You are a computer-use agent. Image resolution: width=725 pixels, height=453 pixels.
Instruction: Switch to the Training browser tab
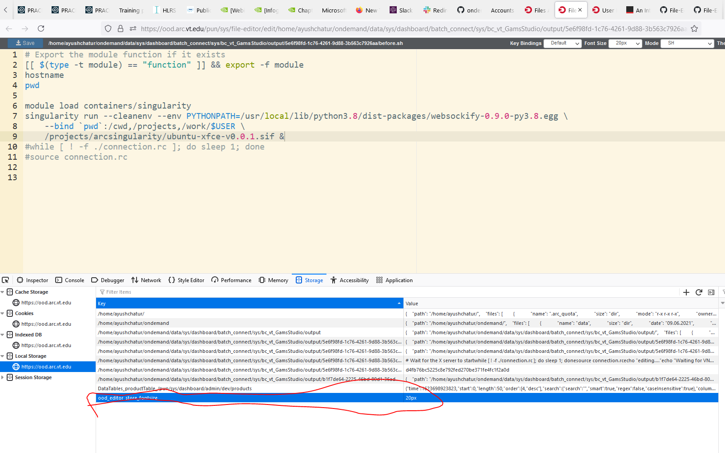point(131,10)
